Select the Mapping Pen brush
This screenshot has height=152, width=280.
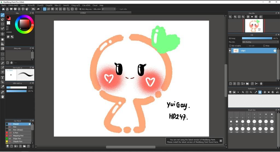tap(18, 136)
